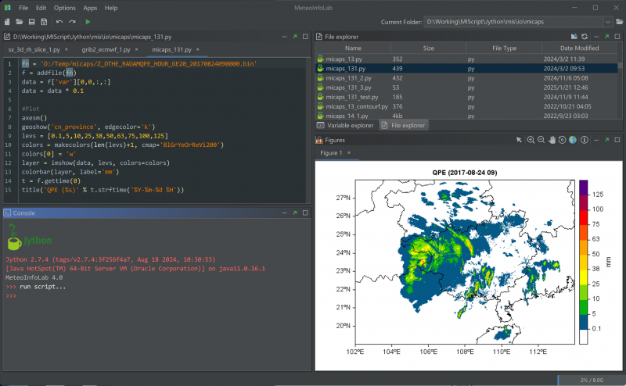626x386 pixels.
Task: Click the globe full-extent icon in Figures
Action: click(x=573, y=140)
